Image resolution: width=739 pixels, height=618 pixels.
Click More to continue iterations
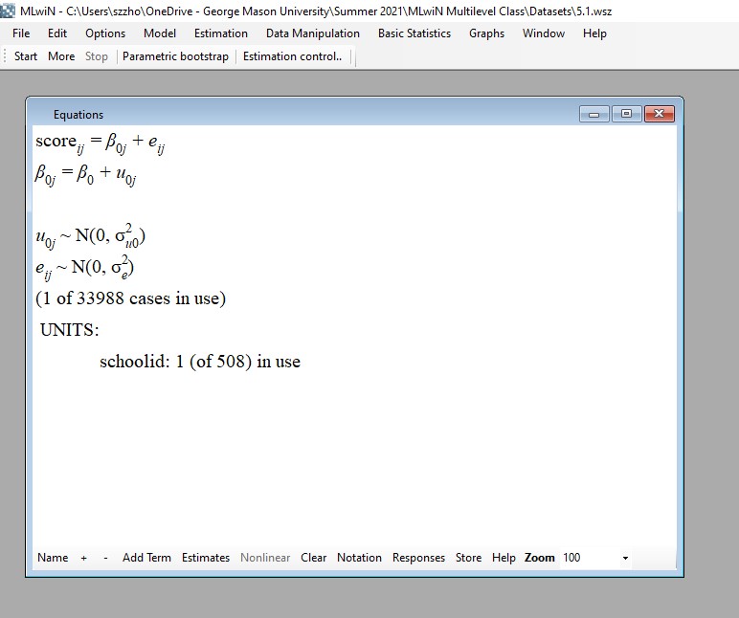pyautogui.click(x=61, y=56)
